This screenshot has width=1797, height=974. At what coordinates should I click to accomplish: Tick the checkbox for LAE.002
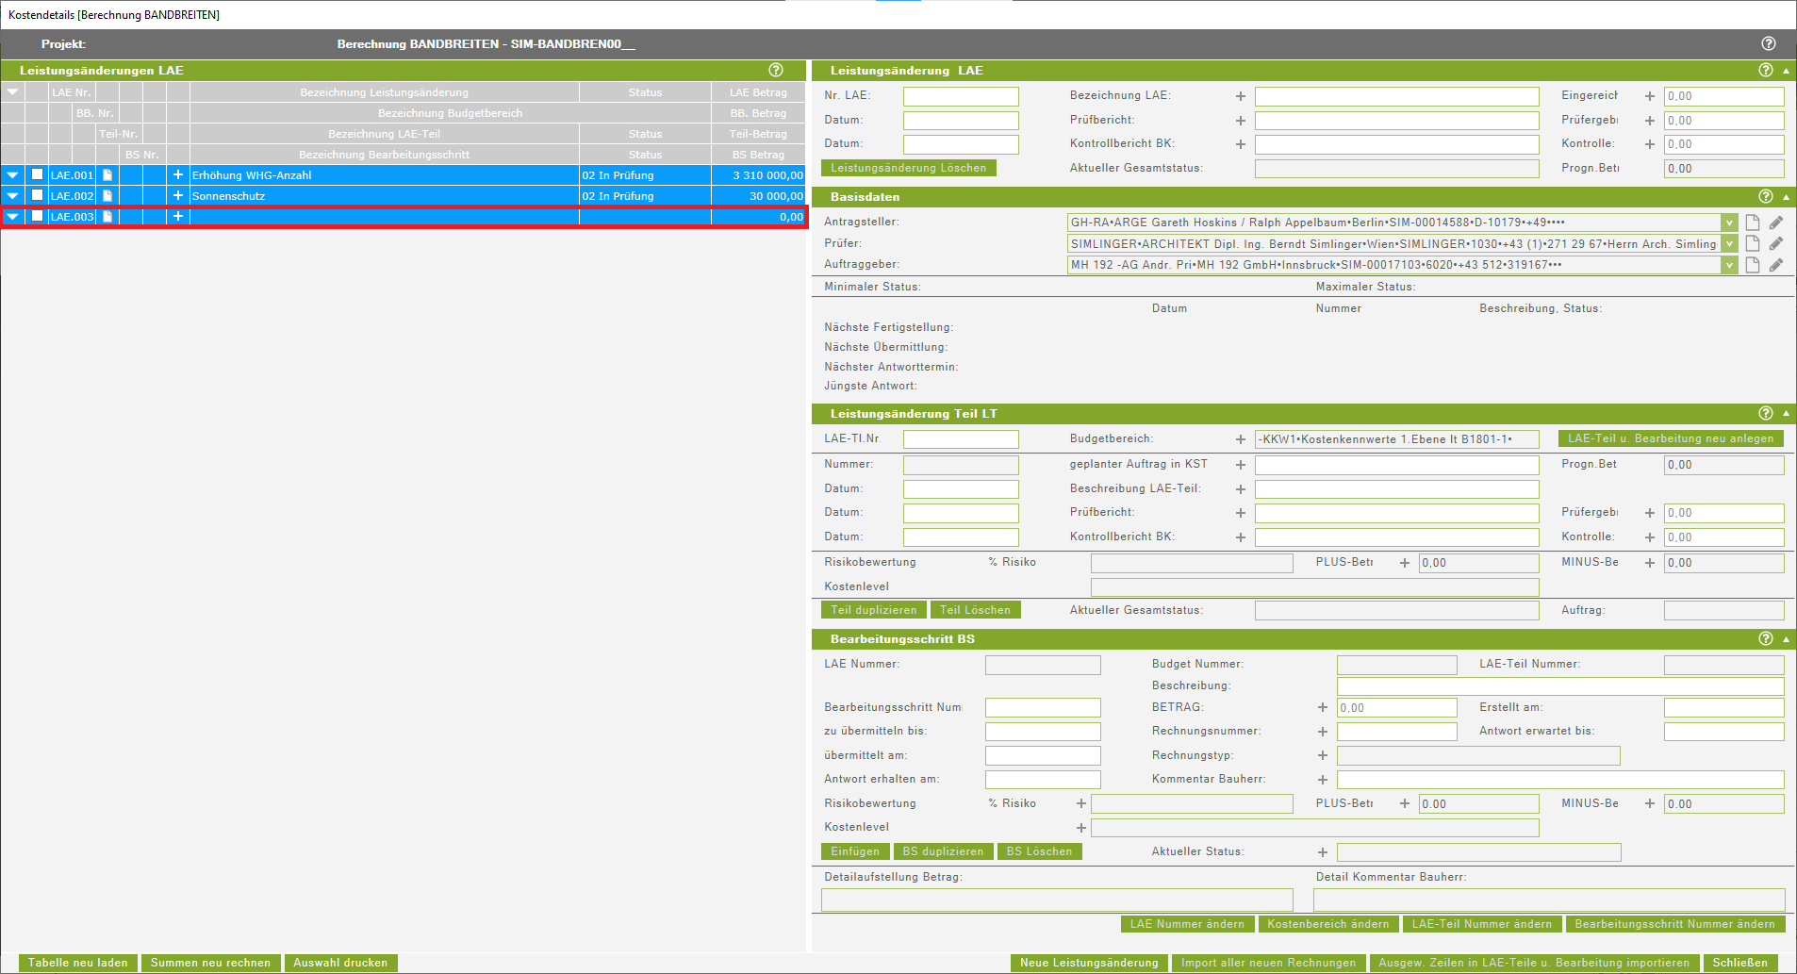tap(38, 196)
